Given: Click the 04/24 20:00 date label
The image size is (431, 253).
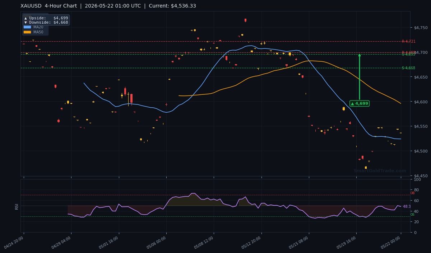Looking at the screenshot, I should [14, 242].
